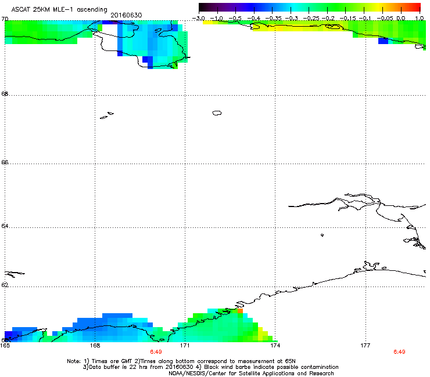Click the longitude label "177"
The height and width of the screenshot is (377, 430).
coord(365,346)
